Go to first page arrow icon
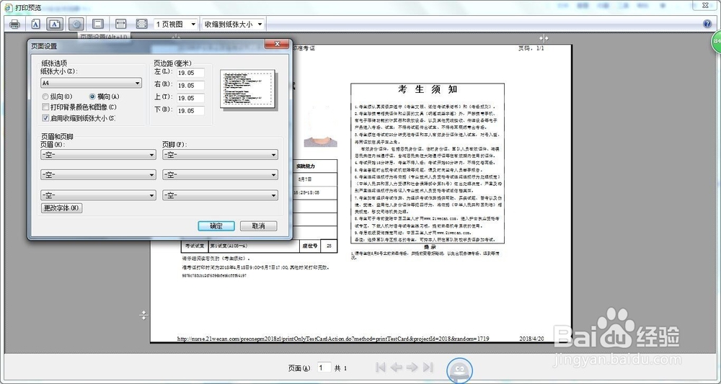721x384 pixels. coord(380,367)
